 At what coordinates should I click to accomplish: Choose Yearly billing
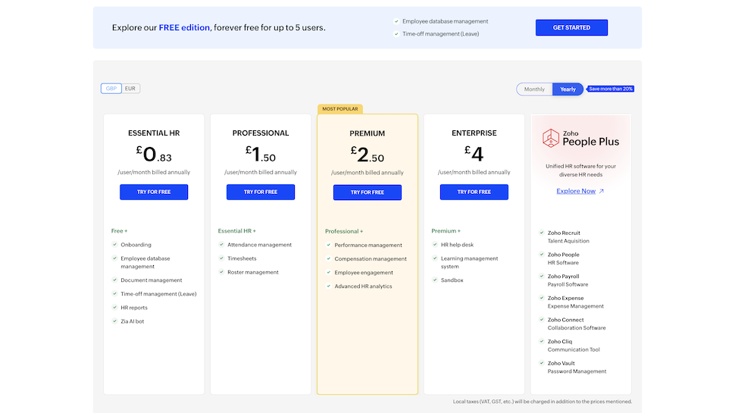pos(568,89)
